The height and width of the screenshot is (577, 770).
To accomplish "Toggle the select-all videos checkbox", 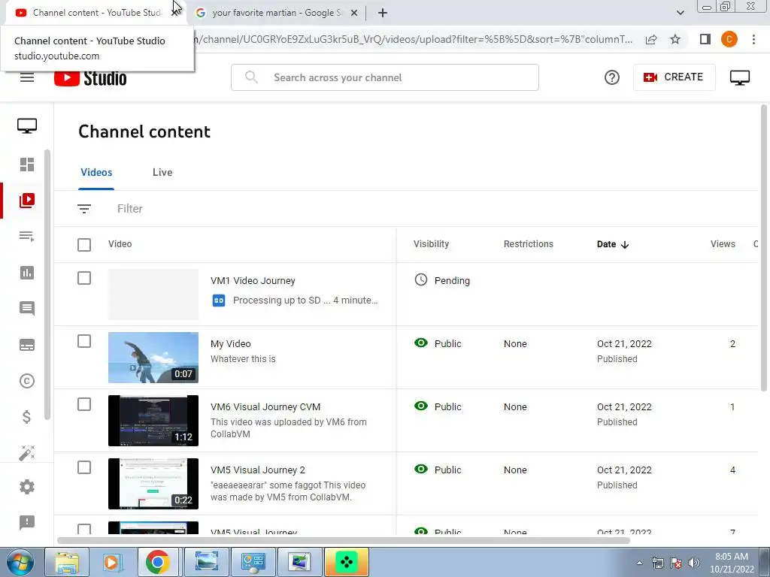I will pyautogui.click(x=84, y=244).
